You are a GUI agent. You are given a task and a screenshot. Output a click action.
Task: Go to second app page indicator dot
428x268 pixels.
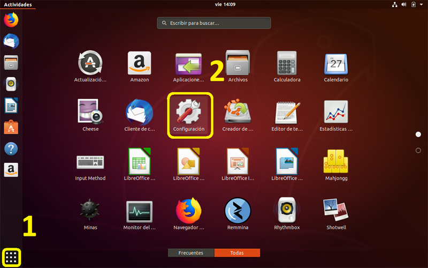click(418, 151)
